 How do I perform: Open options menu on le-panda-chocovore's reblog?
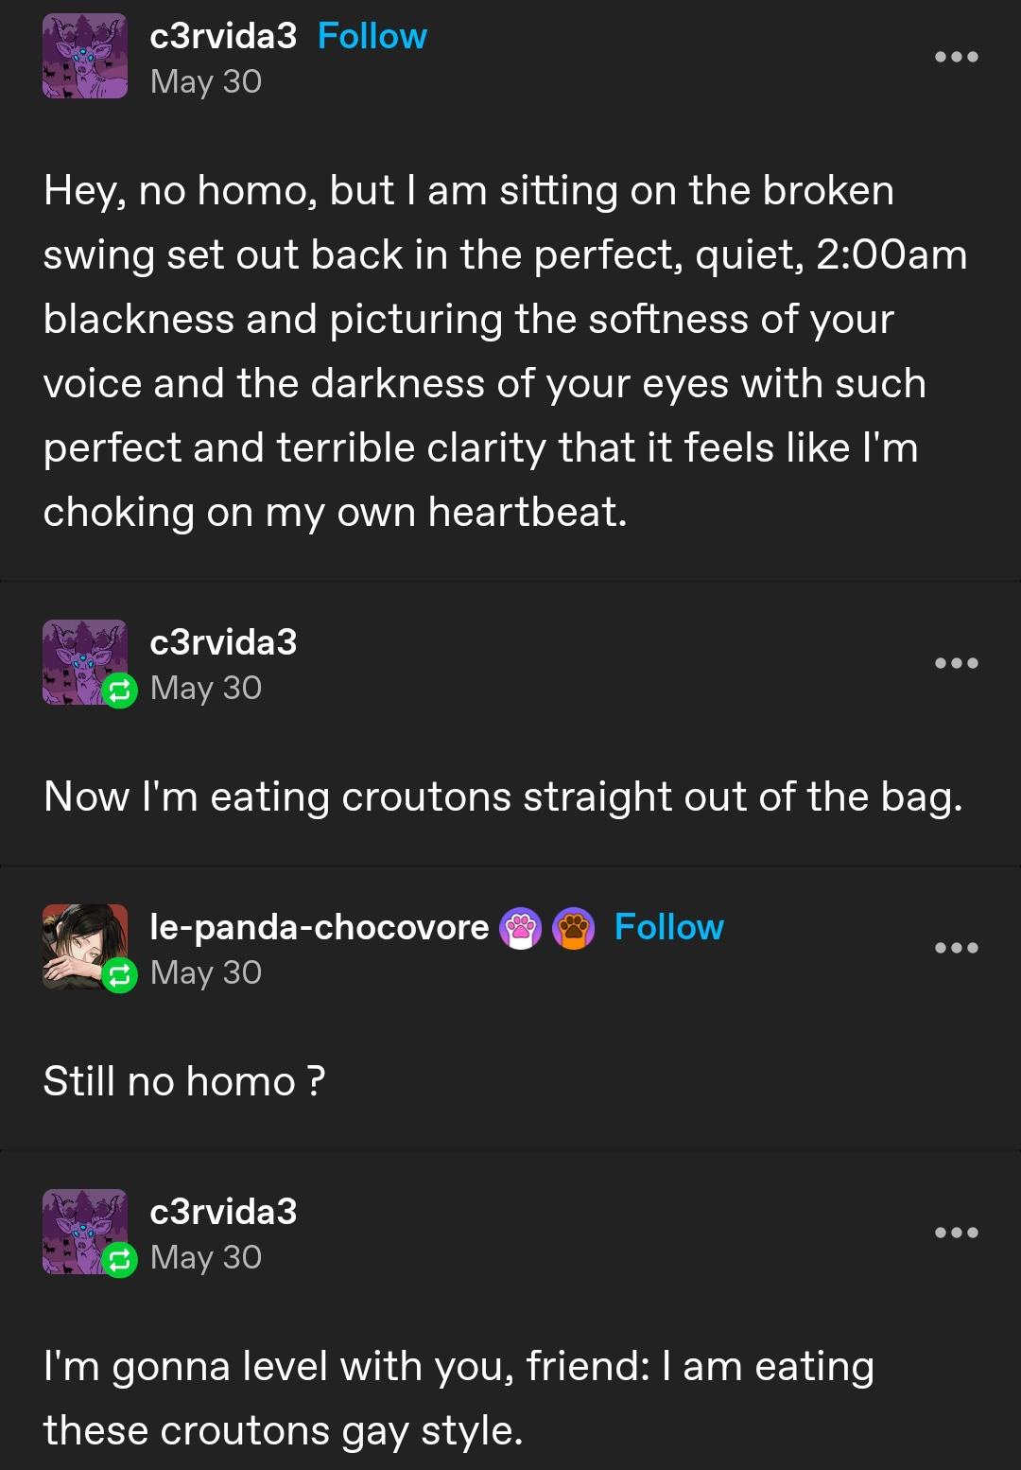(x=956, y=948)
